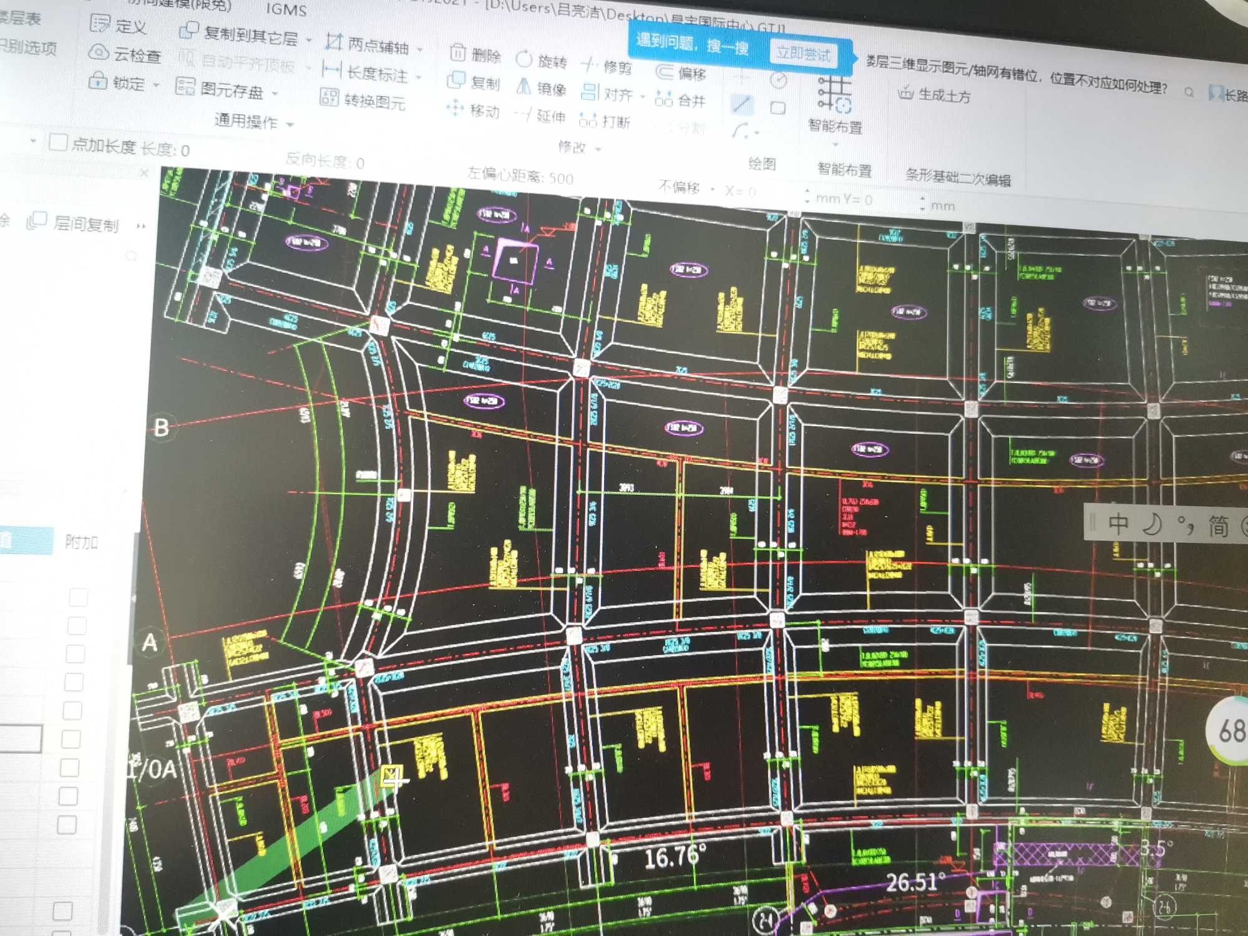Switch to the IGMS tab
Screen dimensions: 1248x936
(x=286, y=9)
